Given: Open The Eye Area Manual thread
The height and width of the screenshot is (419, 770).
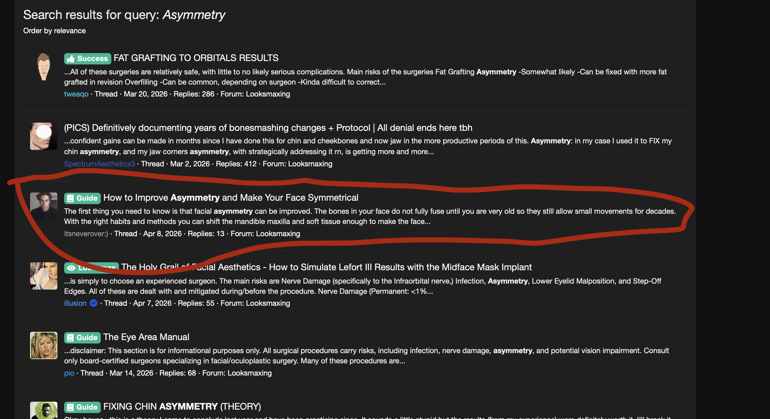Looking at the screenshot, I should click(x=146, y=337).
